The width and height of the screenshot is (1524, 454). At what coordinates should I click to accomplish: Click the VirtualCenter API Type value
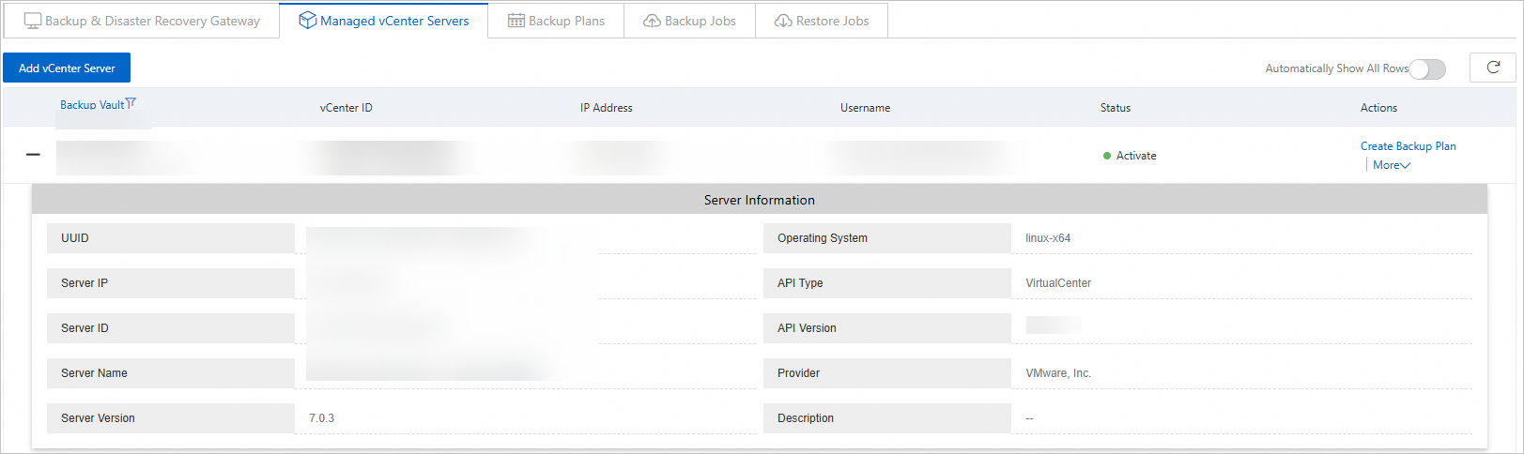tap(1058, 283)
